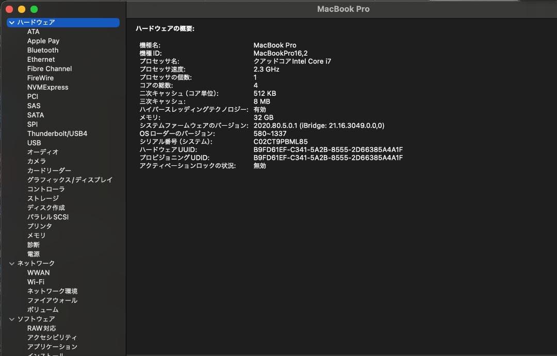
Task: Click the プロビジョニングUDID value
Action: click(x=328, y=158)
